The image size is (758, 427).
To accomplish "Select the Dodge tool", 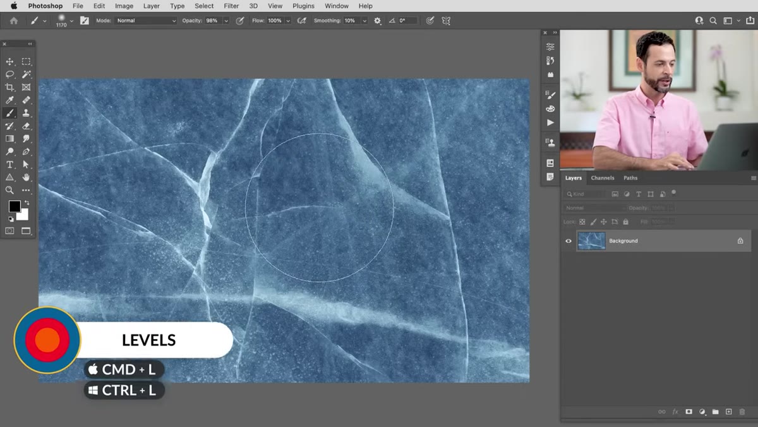I will click(10, 152).
